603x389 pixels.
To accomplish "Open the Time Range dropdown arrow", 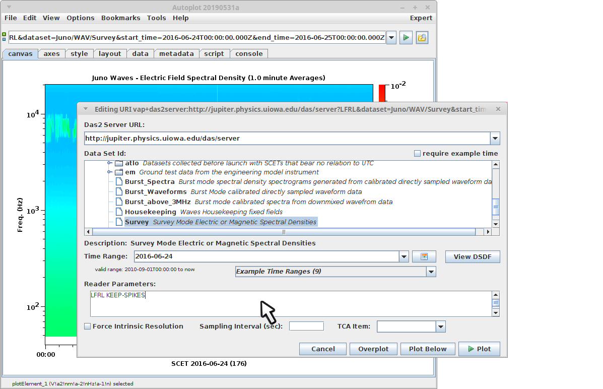I will (404, 256).
